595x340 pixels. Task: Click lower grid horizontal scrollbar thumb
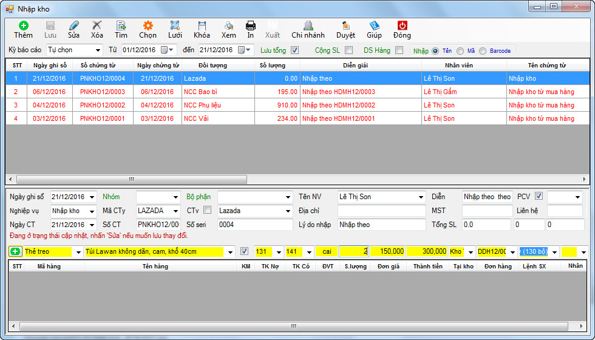click(294, 326)
